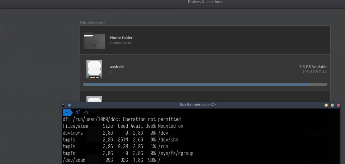Maximize terminal with the green button

332,105
